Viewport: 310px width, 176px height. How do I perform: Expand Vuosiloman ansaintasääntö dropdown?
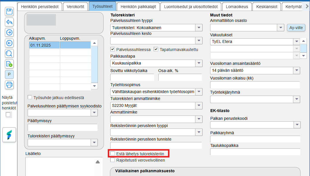(296, 70)
